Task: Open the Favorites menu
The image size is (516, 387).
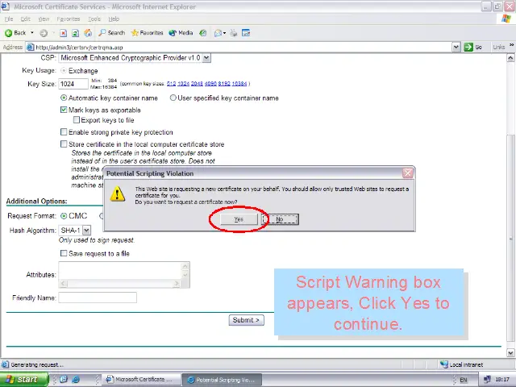Action: (x=69, y=19)
